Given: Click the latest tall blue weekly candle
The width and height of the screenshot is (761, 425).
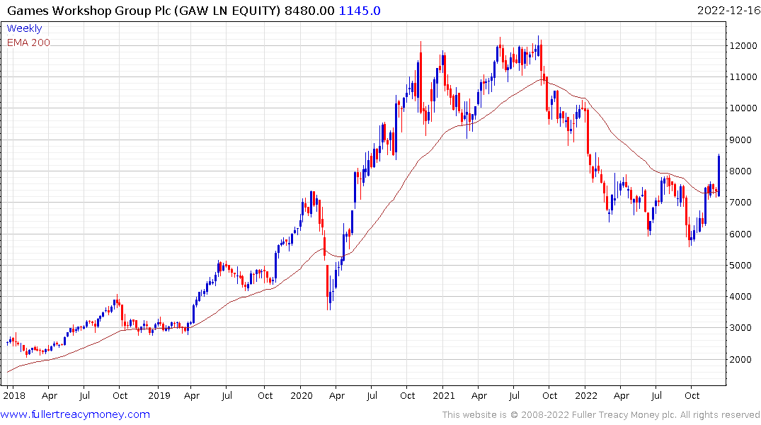Looking at the screenshot, I should 719,176.
